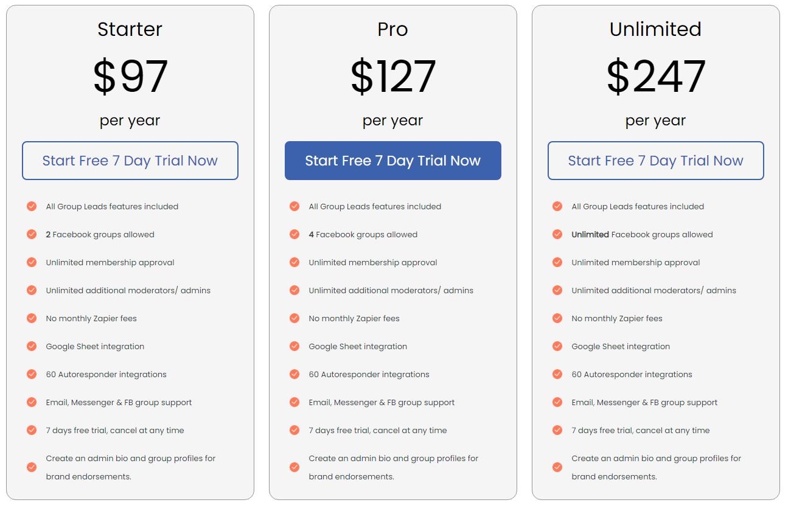Click Starter's 'All Group Leads features' checkmark
Viewport: 791px width, 511px height.
click(x=32, y=206)
